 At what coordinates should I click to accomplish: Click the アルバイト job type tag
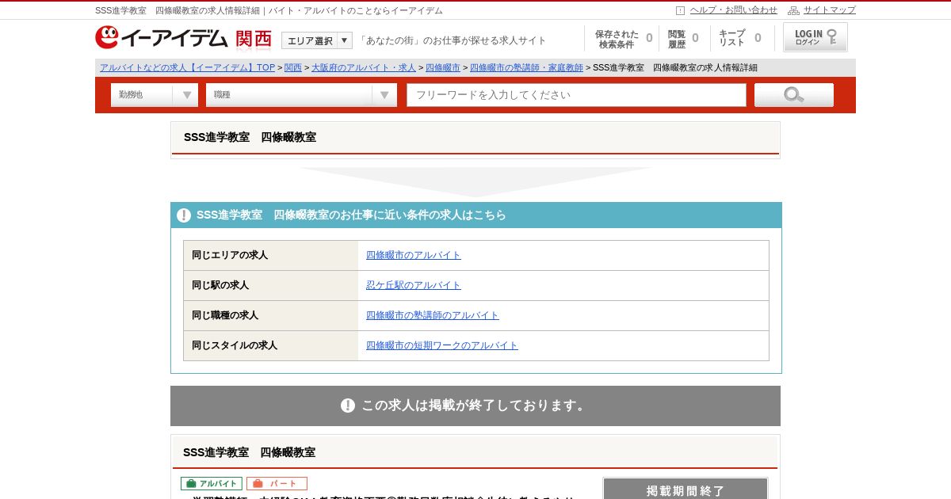click(x=212, y=483)
